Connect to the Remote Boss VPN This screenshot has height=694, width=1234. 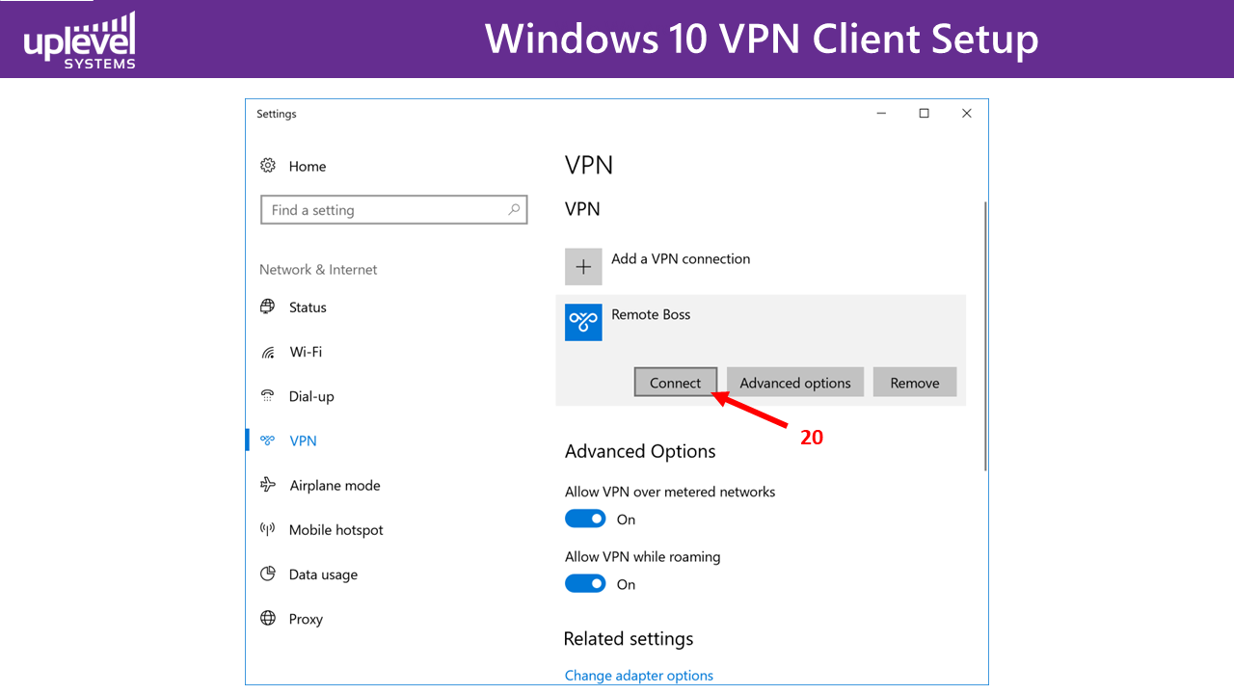click(675, 382)
